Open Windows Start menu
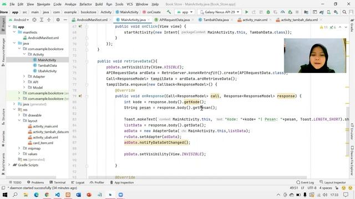Viewport: 355px width, 199px height. point(5,195)
